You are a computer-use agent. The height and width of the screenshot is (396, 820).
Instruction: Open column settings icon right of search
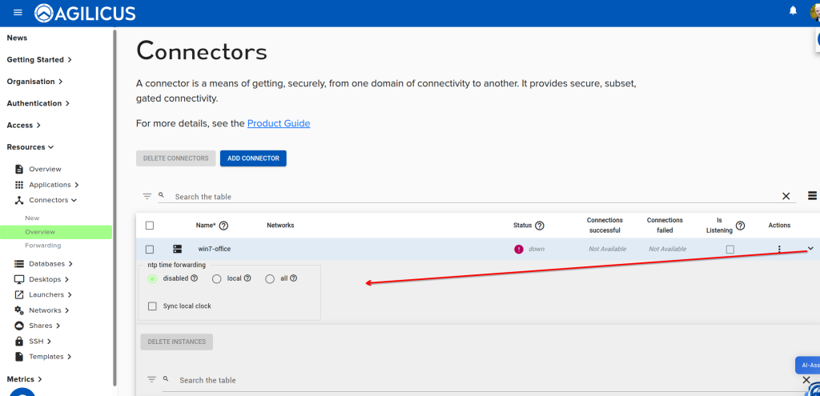click(x=812, y=196)
